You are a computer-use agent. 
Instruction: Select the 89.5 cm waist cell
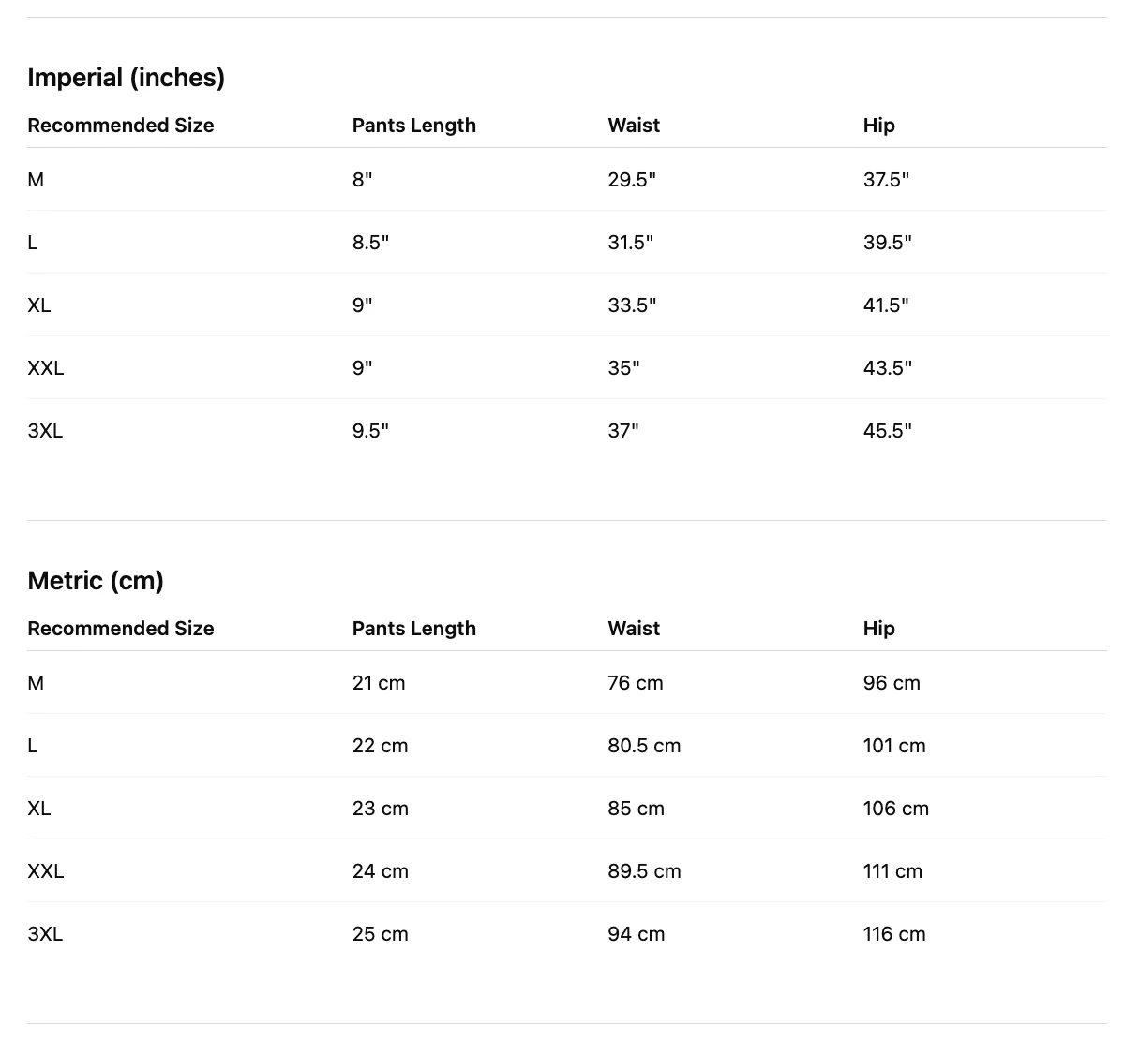point(644,871)
